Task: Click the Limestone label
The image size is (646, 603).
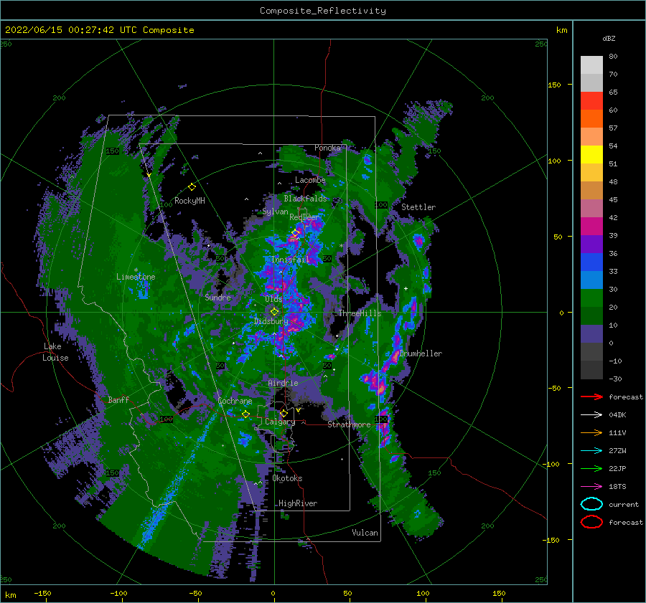Action: (136, 277)
